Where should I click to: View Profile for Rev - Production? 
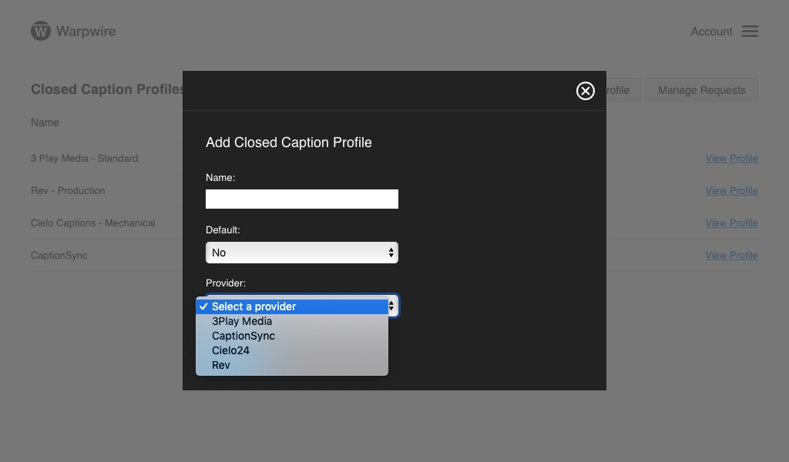click(x=731, y=190)
